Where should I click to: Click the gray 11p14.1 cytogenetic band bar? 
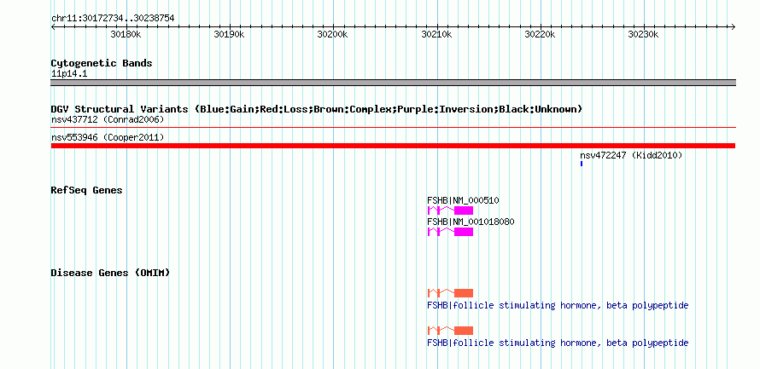tap(393, 83)
